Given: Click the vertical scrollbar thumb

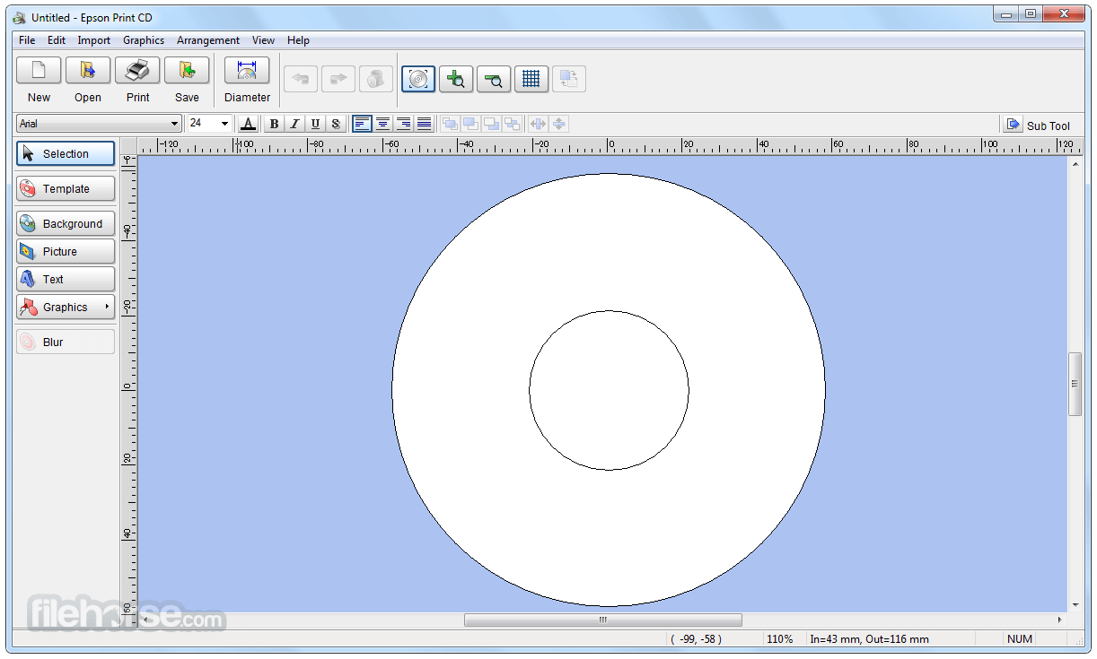Looking at the screenshot, I should 1075,384.
